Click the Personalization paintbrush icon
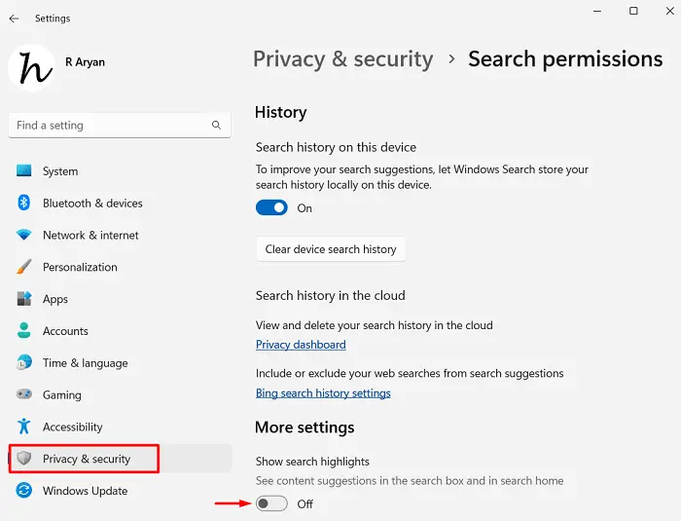The width and height of the screenshot is (681, 521). tap(24, 267)
